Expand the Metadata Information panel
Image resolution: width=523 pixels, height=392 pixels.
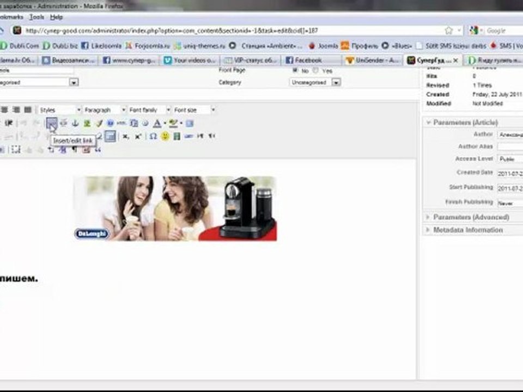(x=467, y=230)
